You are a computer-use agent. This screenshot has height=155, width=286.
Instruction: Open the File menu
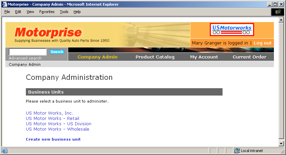[x=7, y=12]
